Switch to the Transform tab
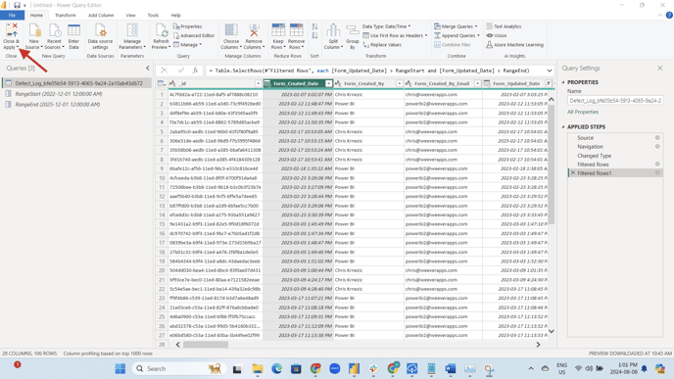 point(66,15)
